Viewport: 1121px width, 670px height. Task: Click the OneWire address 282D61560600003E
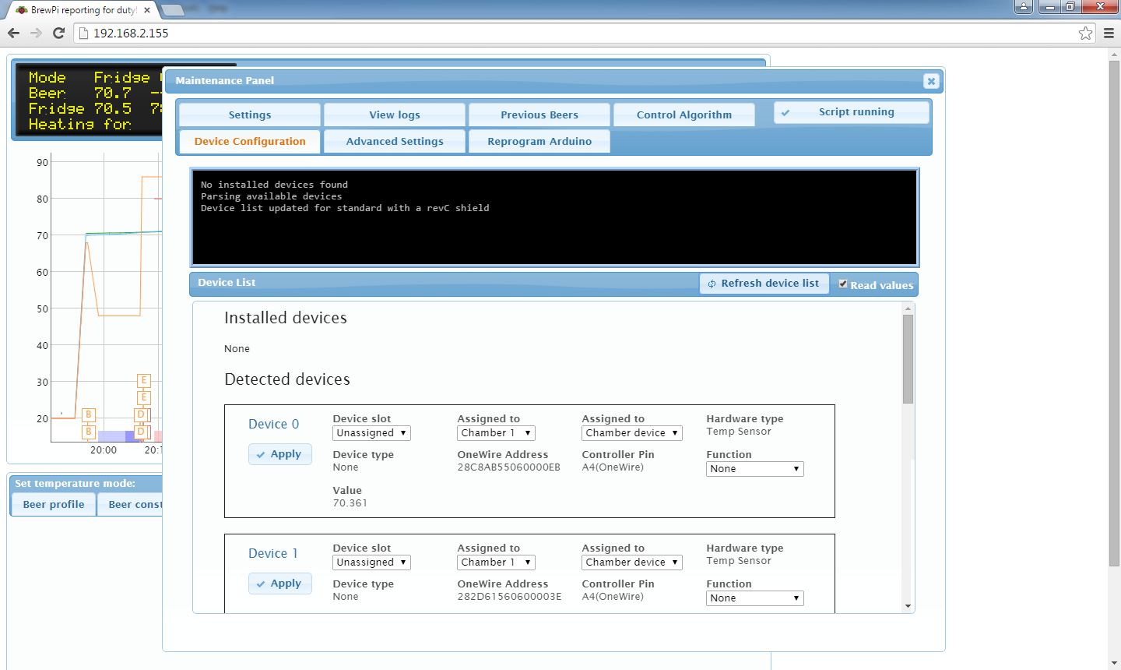click(x=509, y=597)
